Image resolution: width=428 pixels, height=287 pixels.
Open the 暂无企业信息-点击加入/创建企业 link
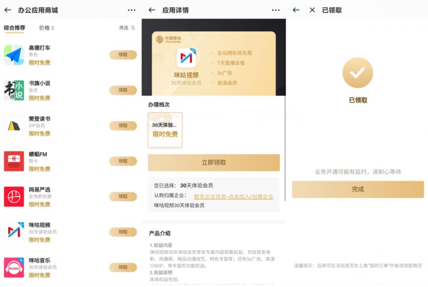pos(233,196)
